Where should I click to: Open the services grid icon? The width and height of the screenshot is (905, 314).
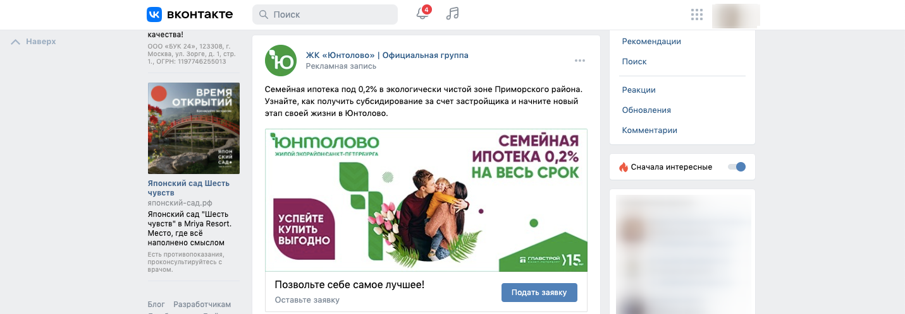tap(697, 15)
